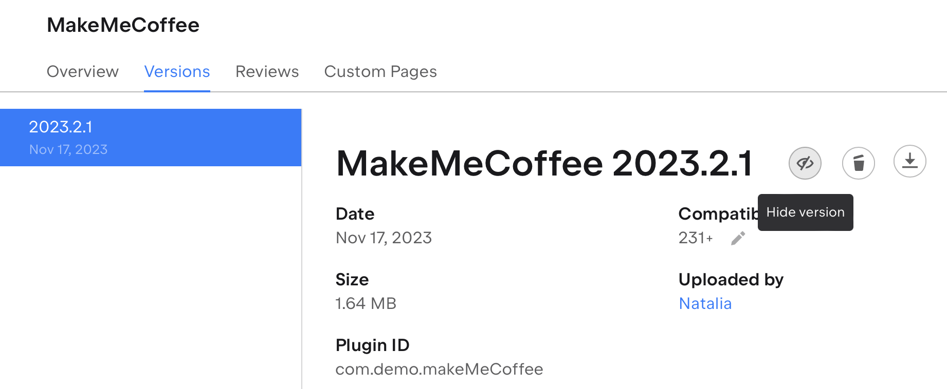Screen dimensions: 947x389
Task: Open the Overview tab
Action: [x=83, y=71]
